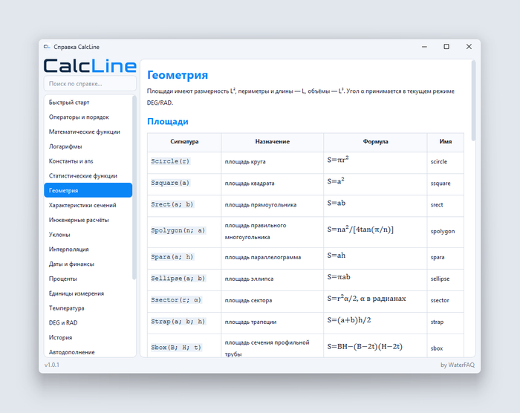Screen dimensions: 520x413
Task: Show the Проценты topic
Action: pos(88,279)
